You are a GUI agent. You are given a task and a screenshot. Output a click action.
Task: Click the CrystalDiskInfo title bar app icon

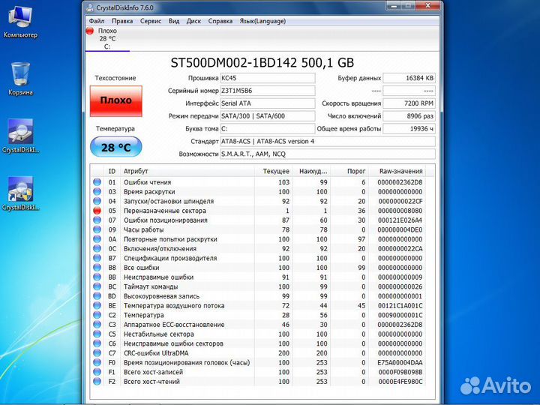click(x=90, y=7)
